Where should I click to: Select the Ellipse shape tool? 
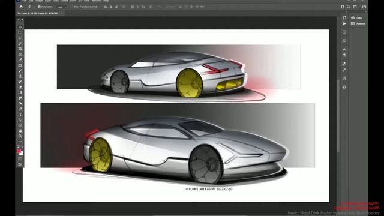20,125
